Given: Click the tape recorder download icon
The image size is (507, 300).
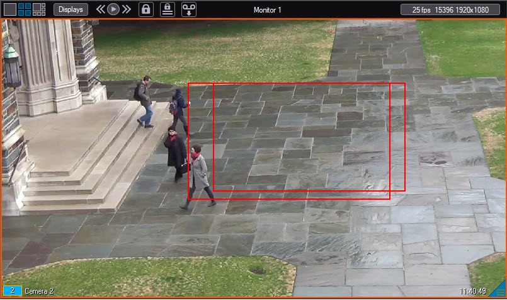Looking at the screenshot, I should point(189,9).
